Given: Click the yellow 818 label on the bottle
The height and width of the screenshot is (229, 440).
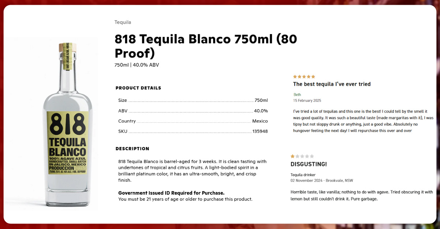Looking at the screenshot, I should pos(68,142).
